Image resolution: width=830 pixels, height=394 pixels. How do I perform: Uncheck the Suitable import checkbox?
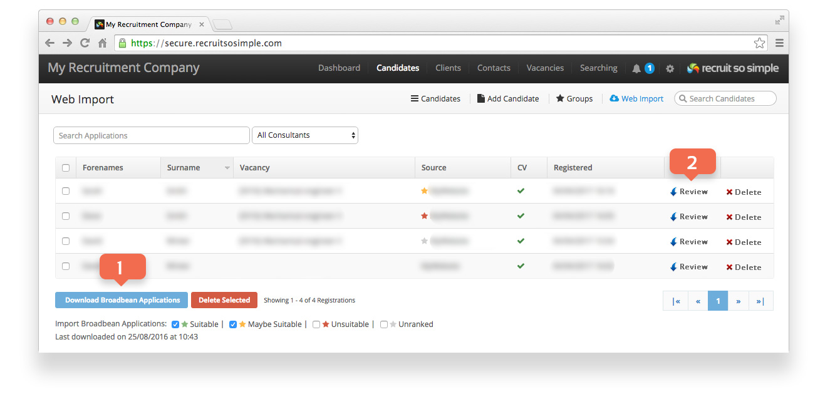coord(175,324)
